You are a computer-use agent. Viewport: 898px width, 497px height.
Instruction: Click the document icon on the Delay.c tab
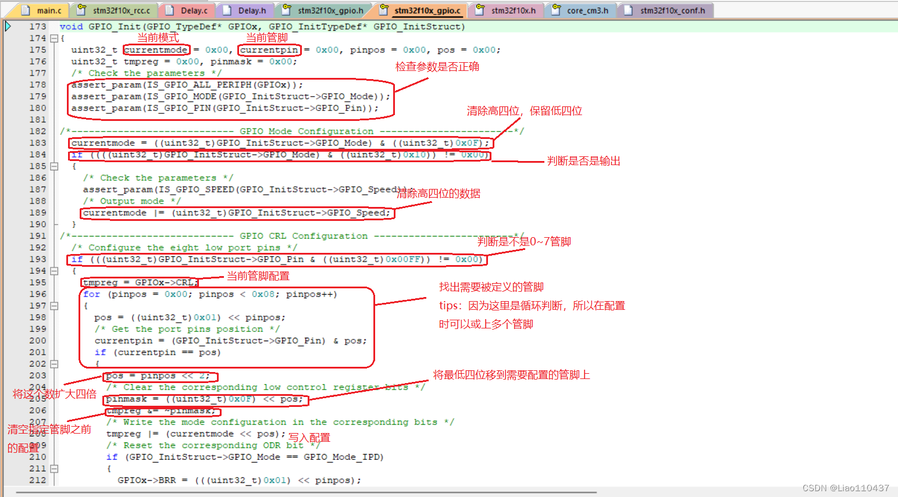pos(169,10)
